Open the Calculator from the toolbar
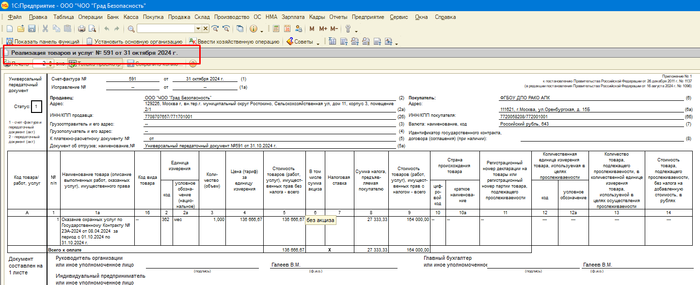The image size is (700, 285). coord(276,29)
